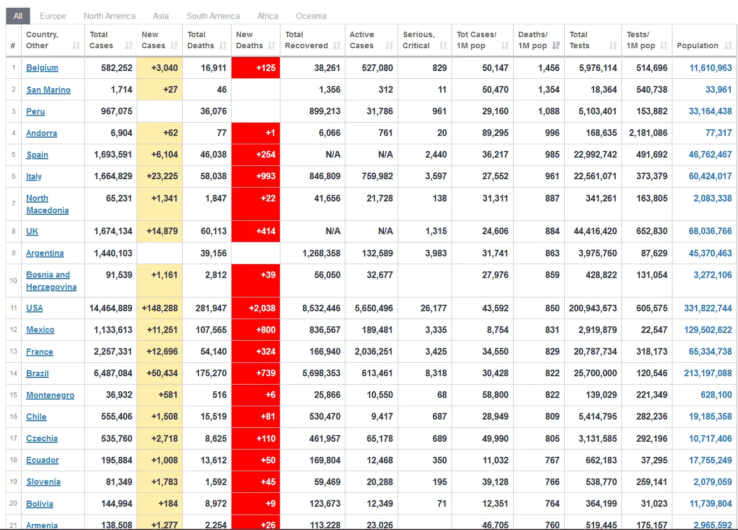Image resolution: width=738 pixels, height=530 pixels.
Task: Sort by Total Recovered arrows
Action: coord(337,46)
